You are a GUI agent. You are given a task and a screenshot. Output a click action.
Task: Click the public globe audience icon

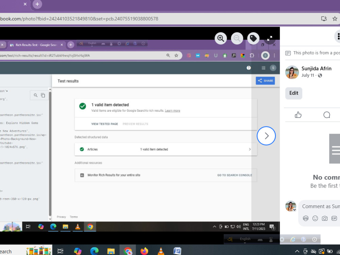pos(320,75)
